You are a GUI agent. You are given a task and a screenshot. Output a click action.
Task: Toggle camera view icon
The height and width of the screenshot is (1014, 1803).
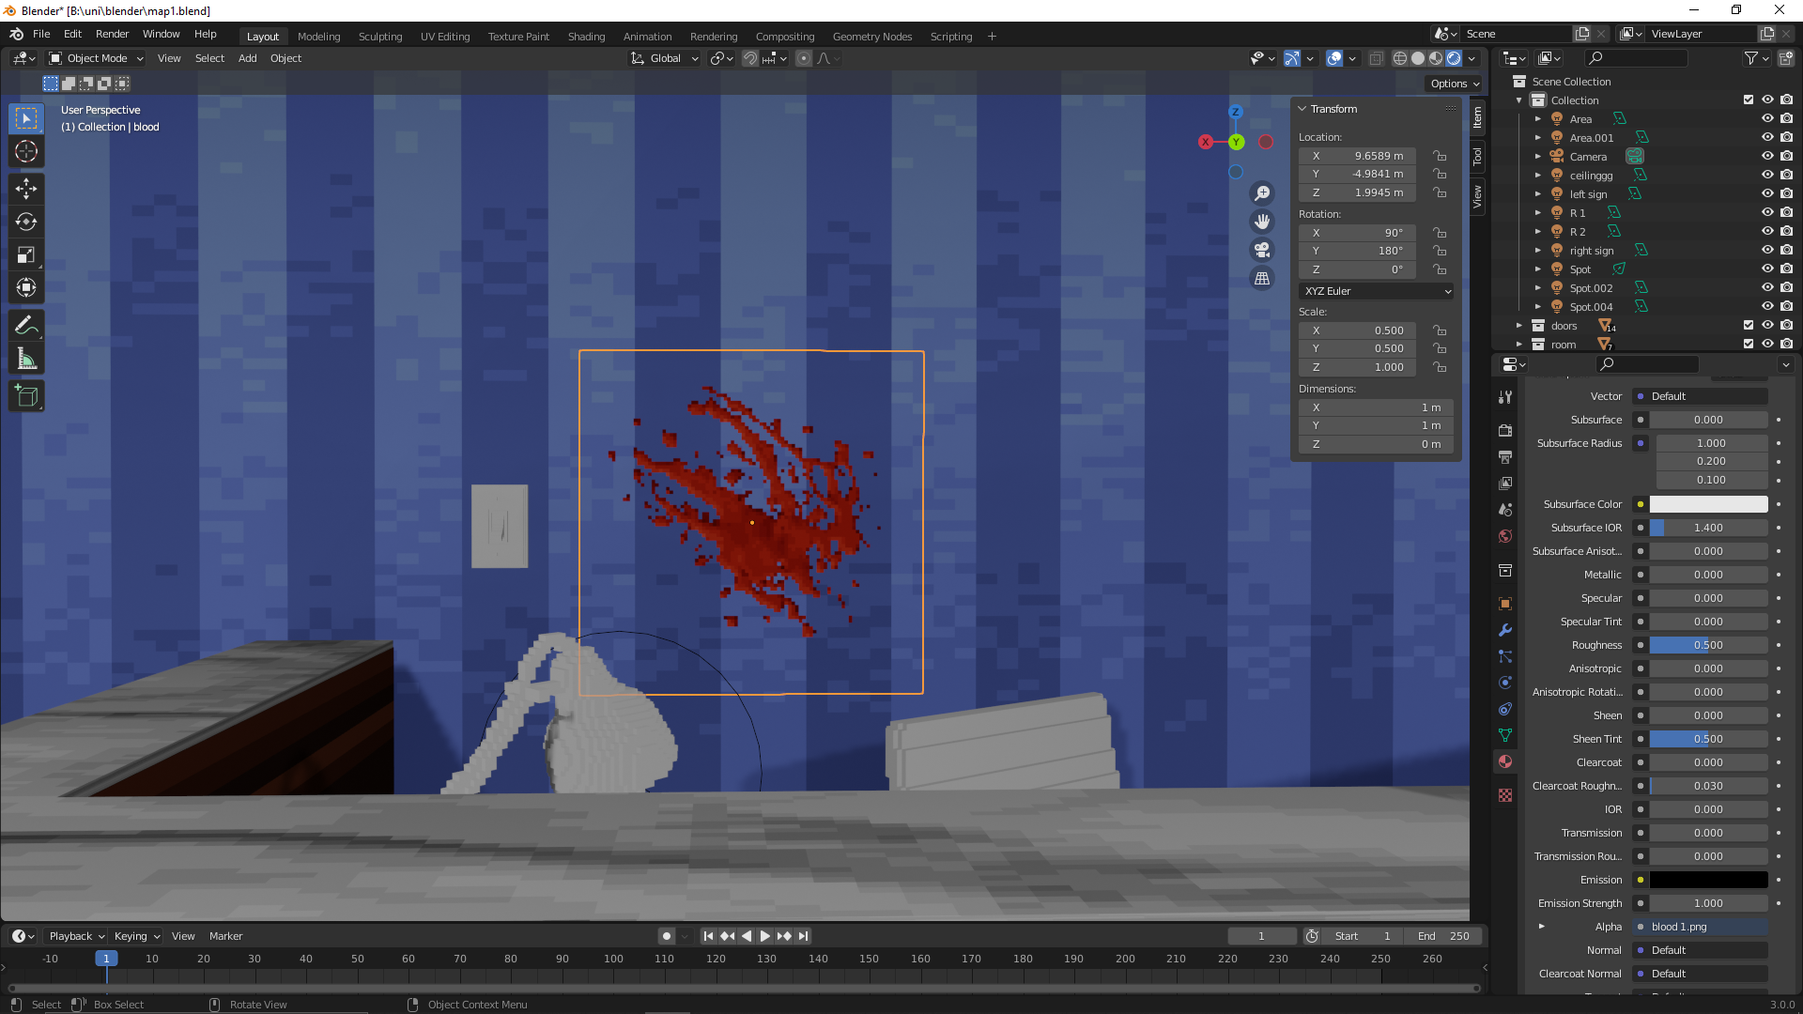tap(1262, 250)
